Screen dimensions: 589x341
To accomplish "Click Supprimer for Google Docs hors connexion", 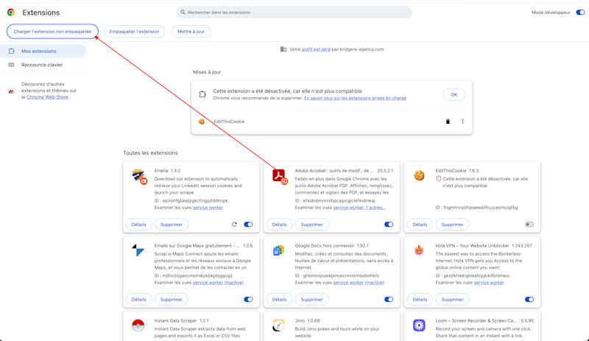I will tap(311, 300).
